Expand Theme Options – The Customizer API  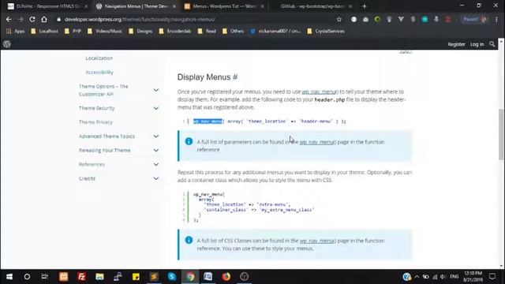tap(156, 90)
